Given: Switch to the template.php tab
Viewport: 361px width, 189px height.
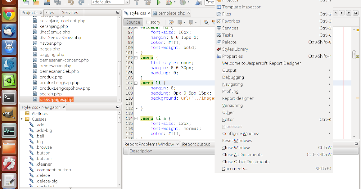Looking at the screenshot, I should (x=171, y=13).
